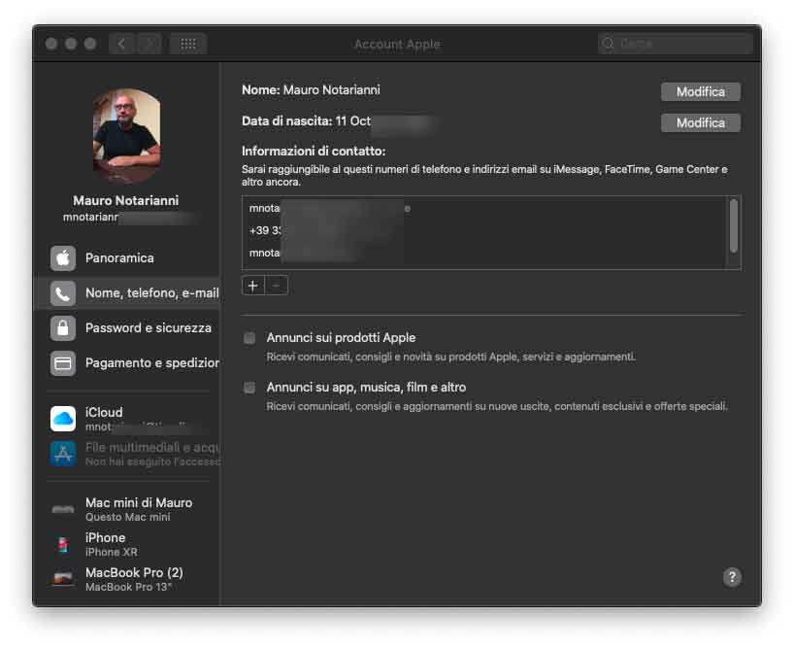This screenshot has width=794, height=647.
Task: Click the green zoom window button
Action: tap(90, 44)
